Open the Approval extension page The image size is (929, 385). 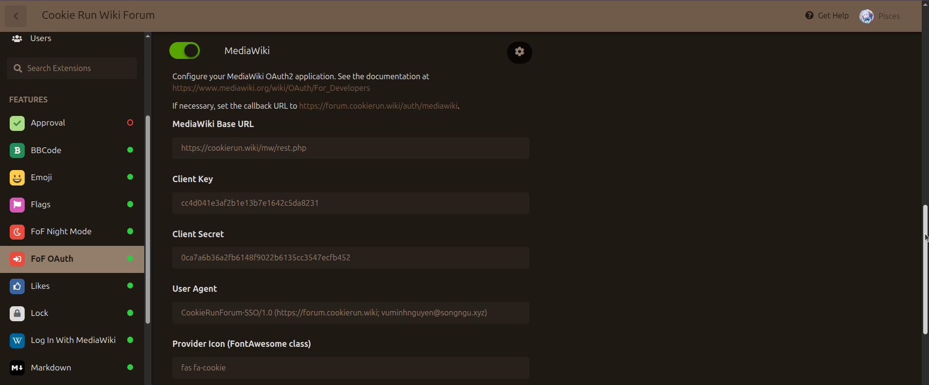(72, 123)
